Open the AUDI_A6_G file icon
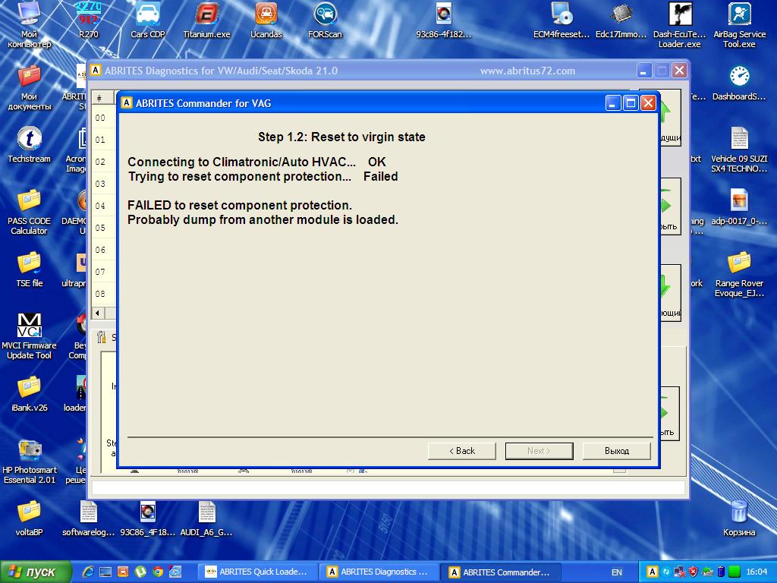777x583 pixels. pos(206,518)
